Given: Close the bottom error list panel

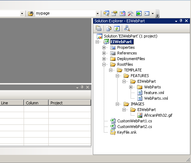Looking at the screenshot, I should click(88, 87).
